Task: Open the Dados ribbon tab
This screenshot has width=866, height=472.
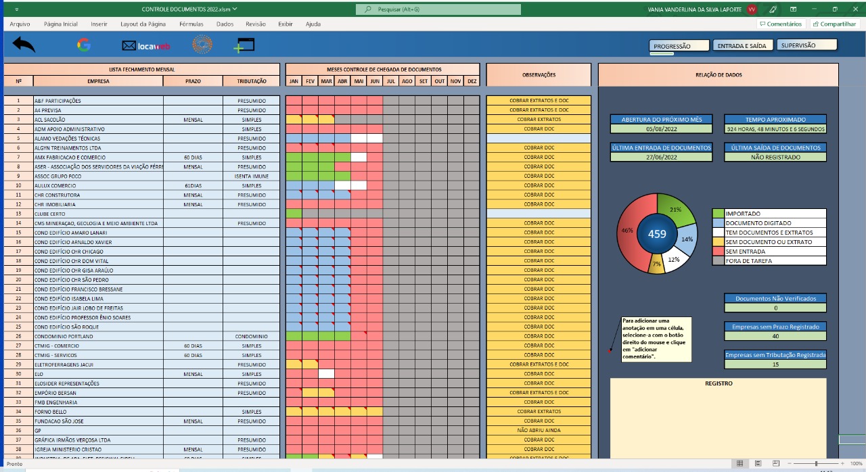Action: pos(225,24)
